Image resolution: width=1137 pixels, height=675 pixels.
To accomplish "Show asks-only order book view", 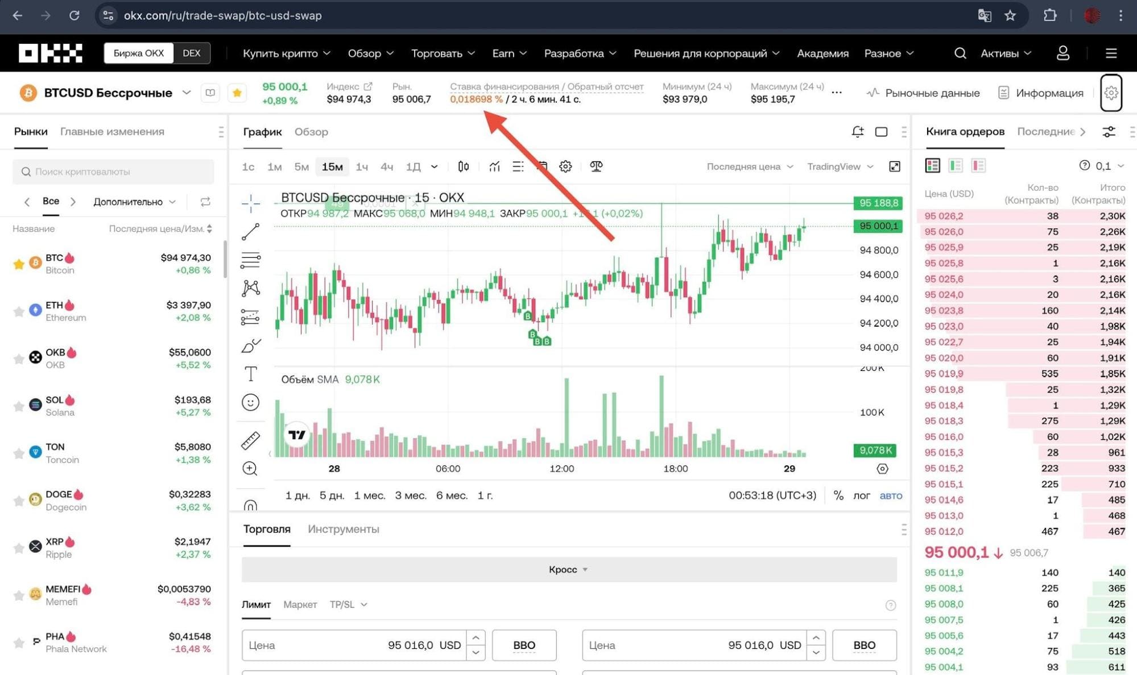I will (978, 165).
